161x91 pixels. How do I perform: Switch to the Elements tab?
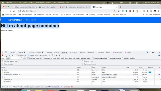(13, 52)
